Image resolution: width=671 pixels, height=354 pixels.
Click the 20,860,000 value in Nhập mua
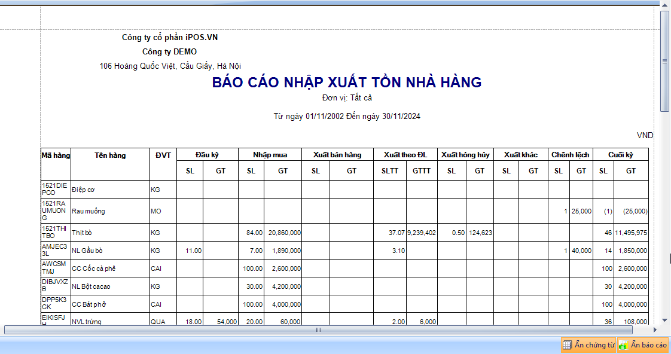(x=284, y=233)
